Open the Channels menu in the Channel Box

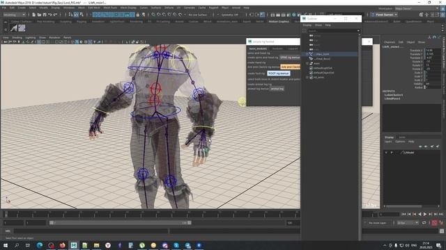[389, 42]
